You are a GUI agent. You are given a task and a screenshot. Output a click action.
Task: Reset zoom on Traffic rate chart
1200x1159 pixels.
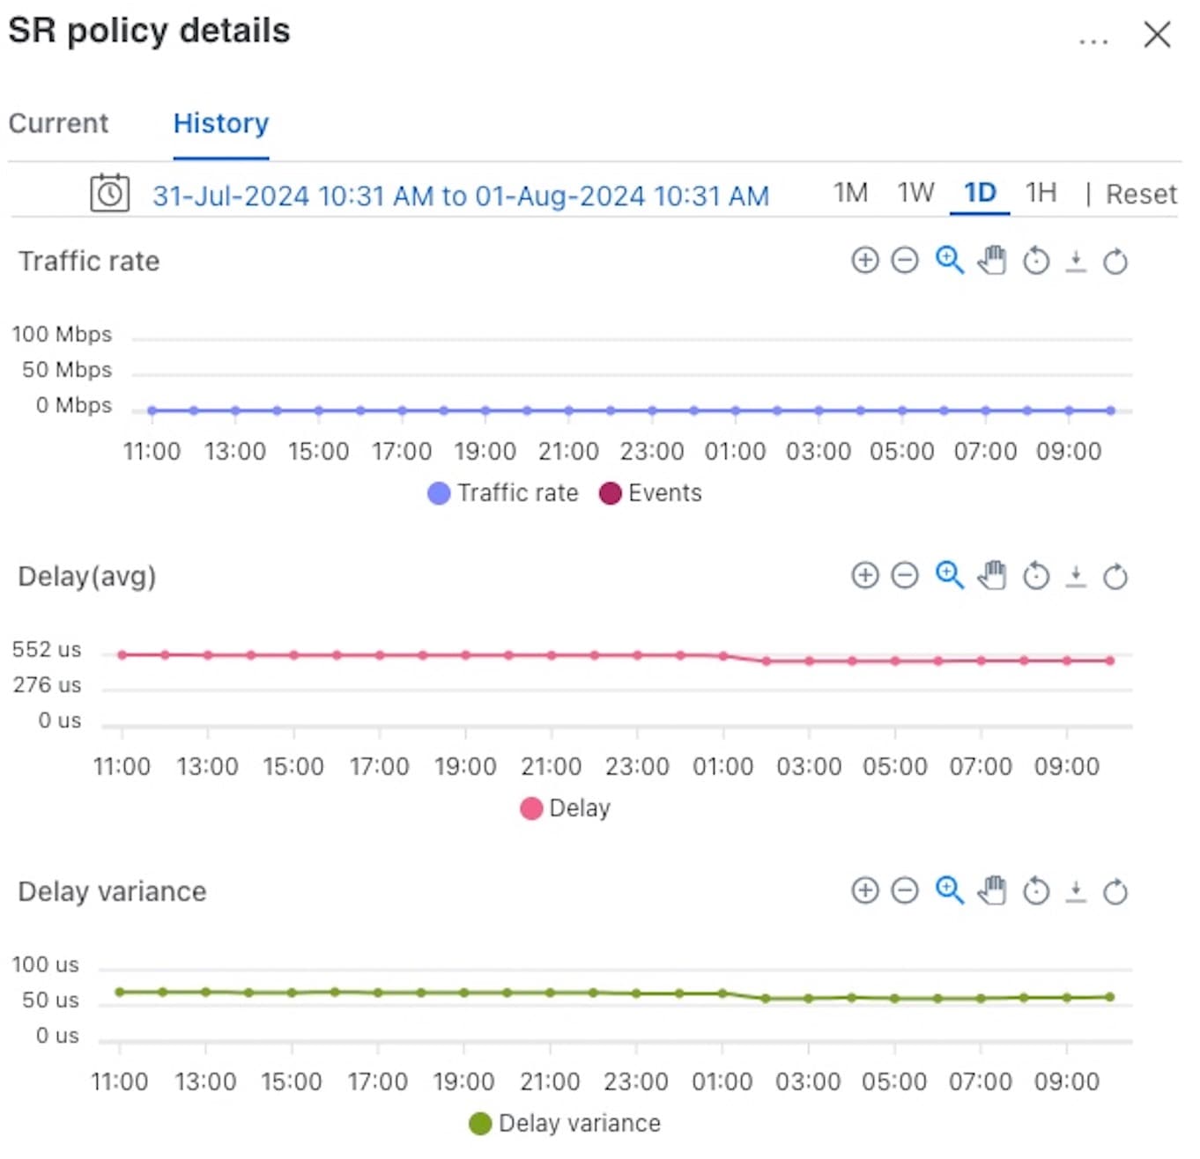pyautogui.click(x=1036, y=261)
